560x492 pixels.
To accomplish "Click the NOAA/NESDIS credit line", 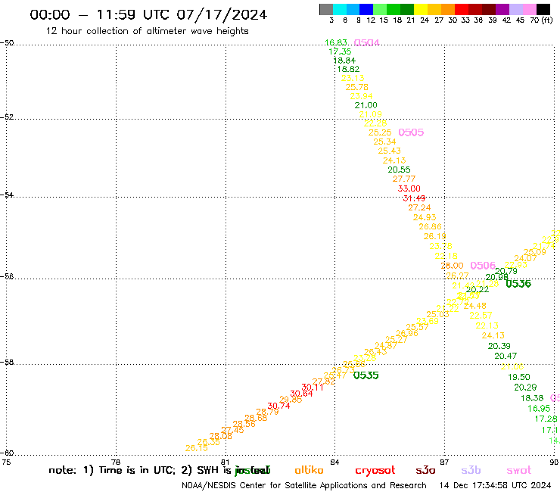I will point(304,485).
